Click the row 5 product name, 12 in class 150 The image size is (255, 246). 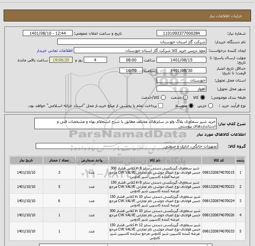tap(155, 231)
